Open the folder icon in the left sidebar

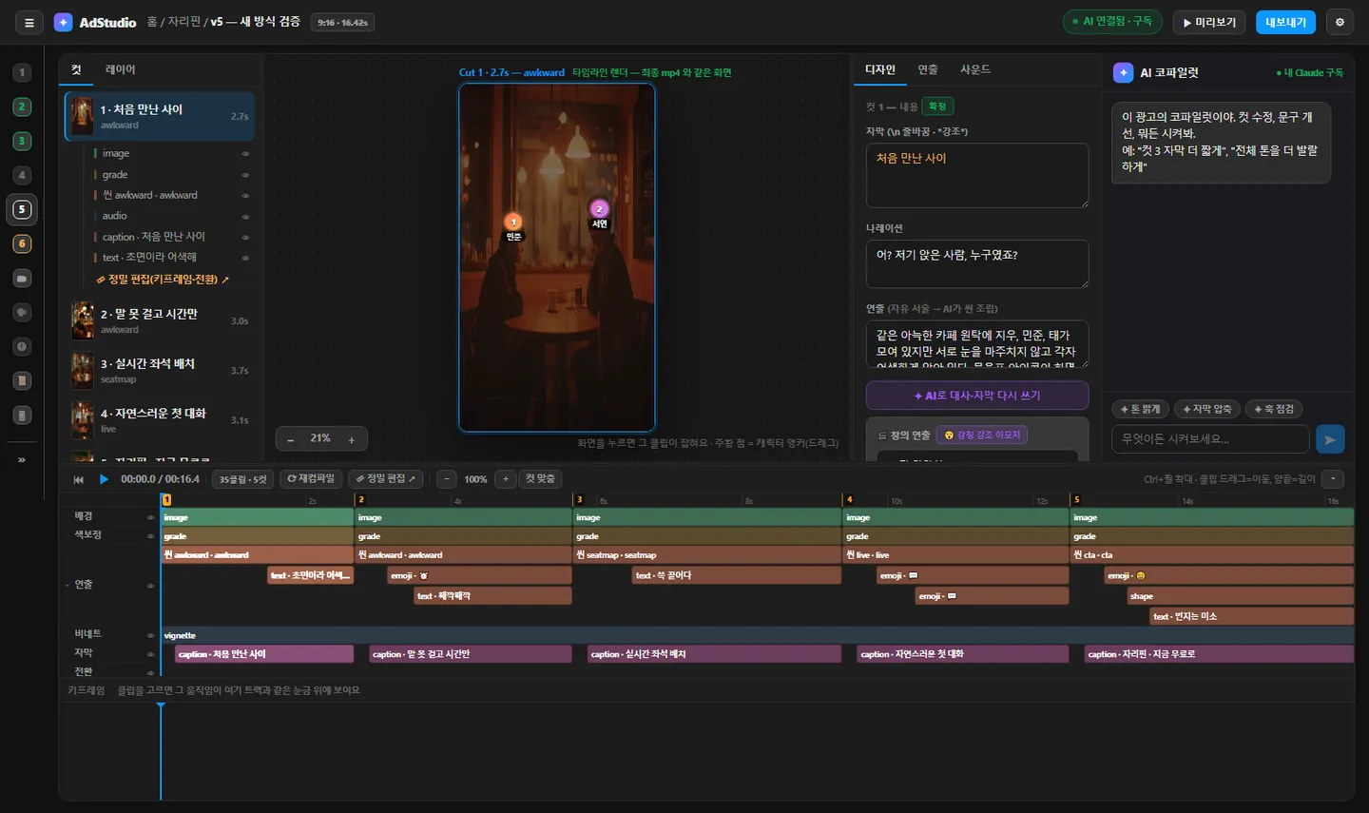tap(22, 279)
